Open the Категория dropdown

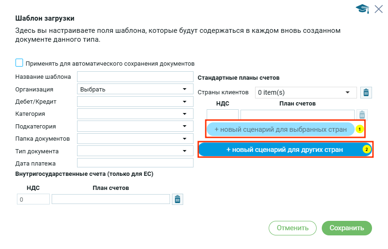pyautogui.click(x=135, y=114)
